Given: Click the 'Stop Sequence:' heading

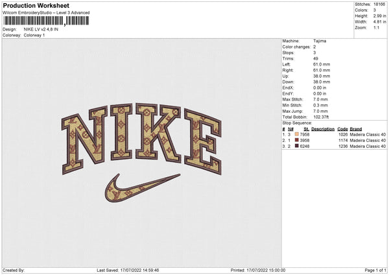Looking at the screenshot, I should coord(297,123).
